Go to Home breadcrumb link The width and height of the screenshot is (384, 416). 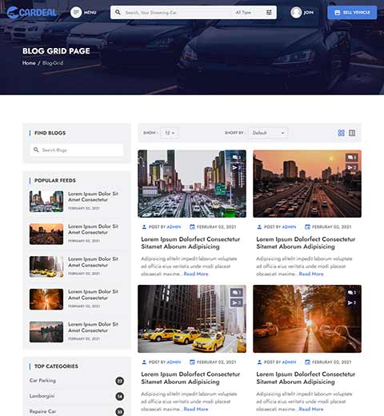click(x=29, y=63)
